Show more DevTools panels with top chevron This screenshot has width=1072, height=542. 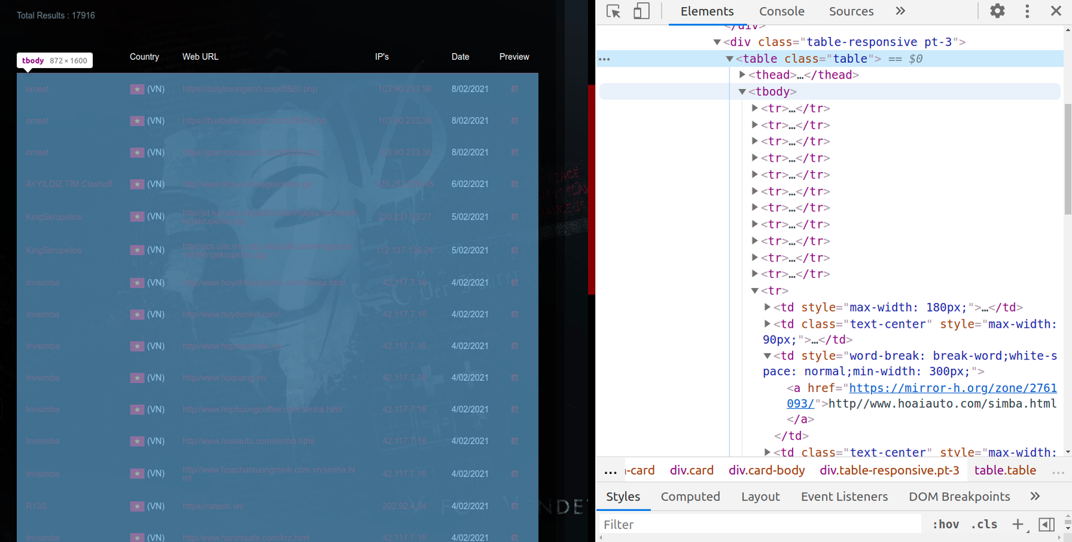click(x=900, y=11)
